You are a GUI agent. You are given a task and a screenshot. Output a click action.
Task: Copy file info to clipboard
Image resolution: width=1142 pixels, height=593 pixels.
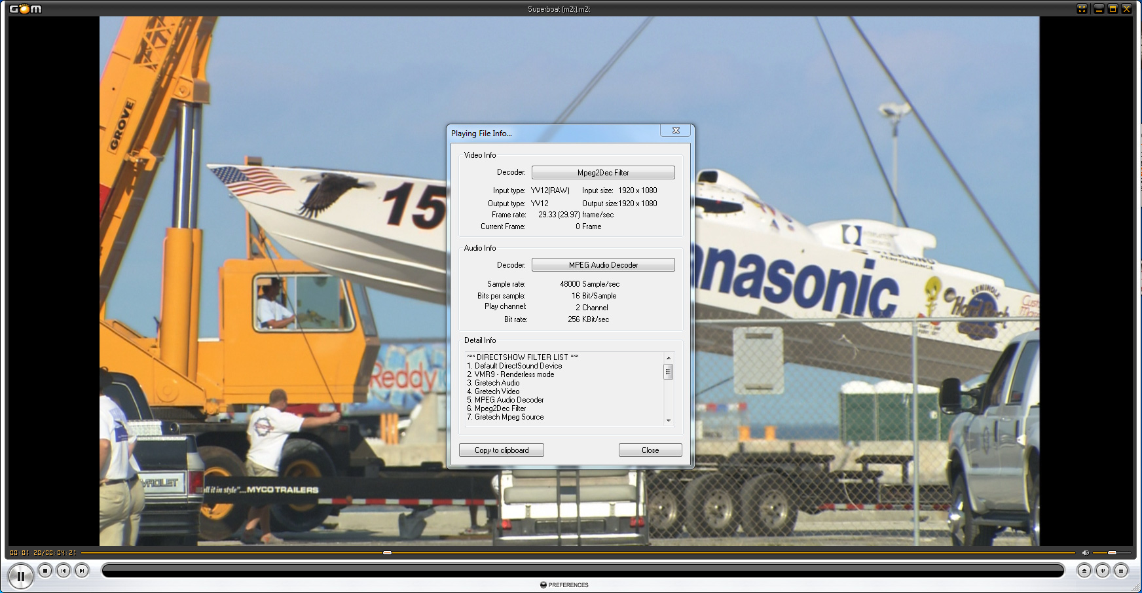pos(501,450)
